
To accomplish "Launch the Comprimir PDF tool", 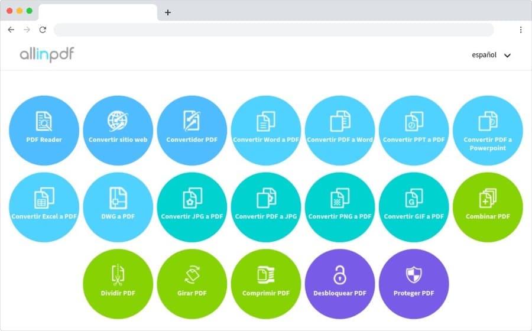I will point(265,284).
